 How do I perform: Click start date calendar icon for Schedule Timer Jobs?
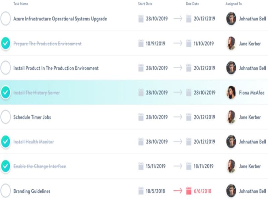(x=141, y=117)
